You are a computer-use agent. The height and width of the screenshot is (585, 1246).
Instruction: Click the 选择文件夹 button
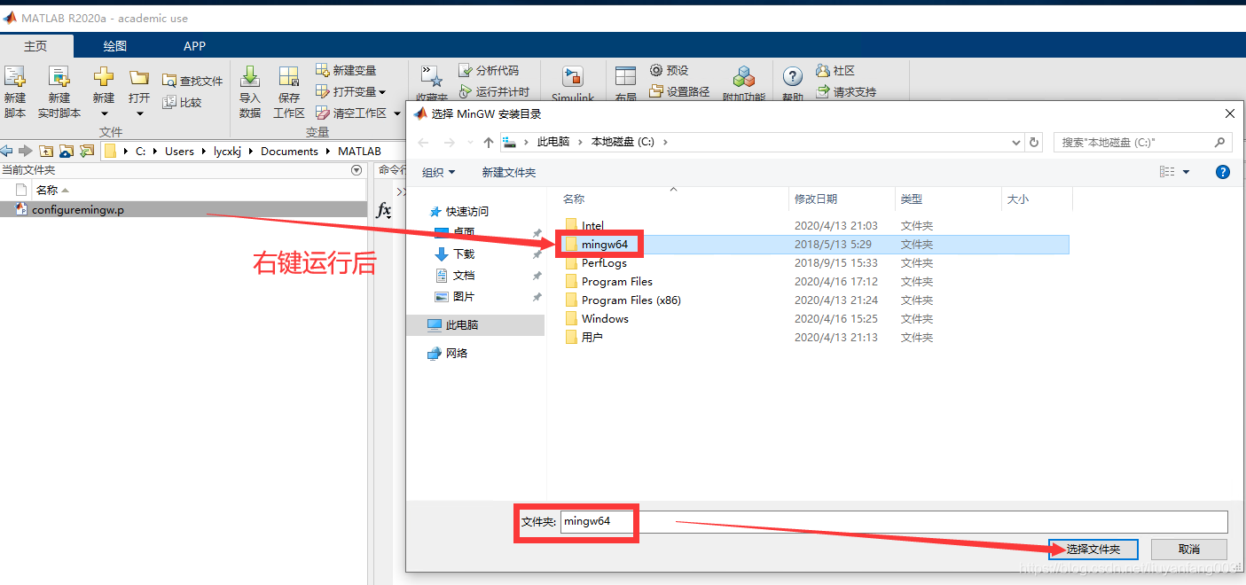1093,549
